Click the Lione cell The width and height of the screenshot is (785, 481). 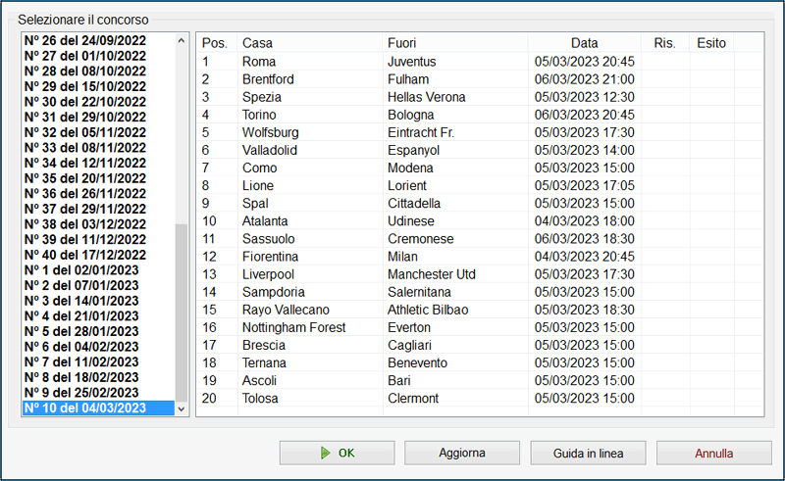click(310, 185)
